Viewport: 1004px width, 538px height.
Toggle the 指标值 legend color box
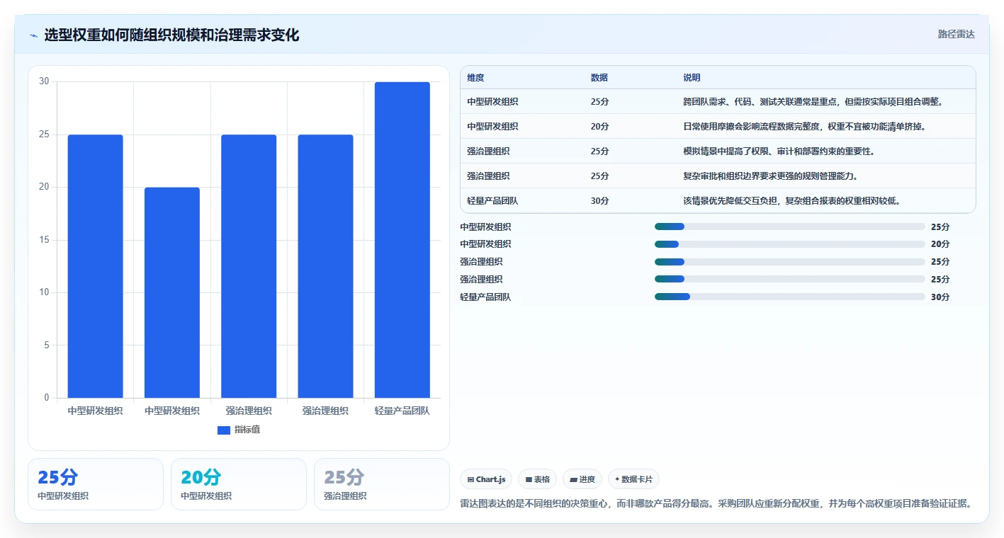[224, 430]
